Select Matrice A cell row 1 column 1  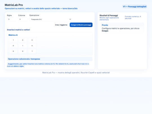(13, 40)
